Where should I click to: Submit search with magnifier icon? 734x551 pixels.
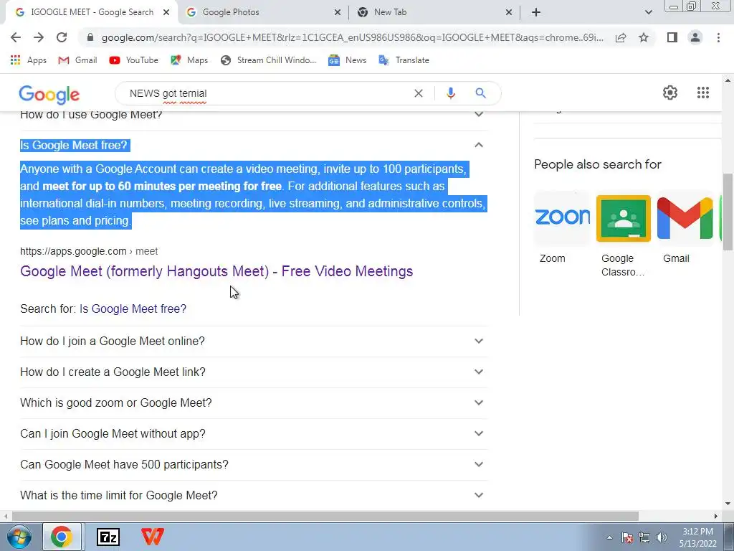click(x=480, y=93)
